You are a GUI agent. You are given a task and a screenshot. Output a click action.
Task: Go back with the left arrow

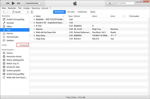pos(4,12)
